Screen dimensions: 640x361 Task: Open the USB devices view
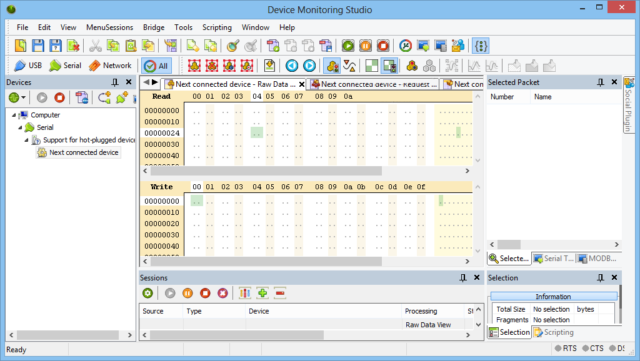27,66
